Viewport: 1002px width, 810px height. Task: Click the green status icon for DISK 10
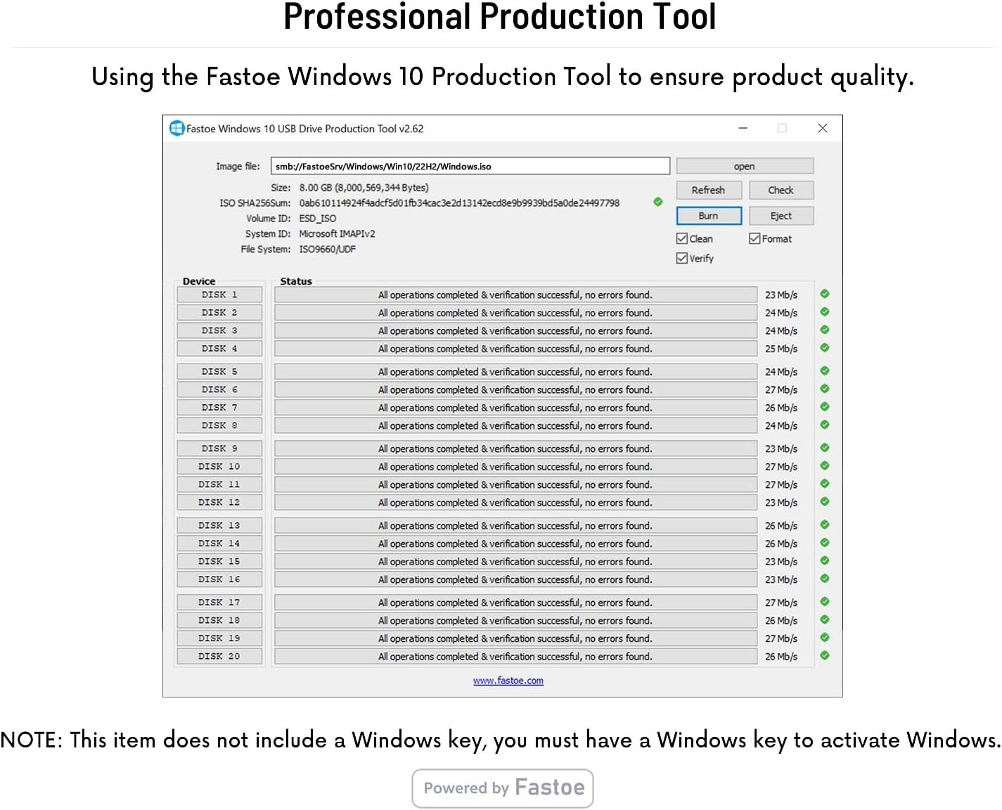pos(825,465)
